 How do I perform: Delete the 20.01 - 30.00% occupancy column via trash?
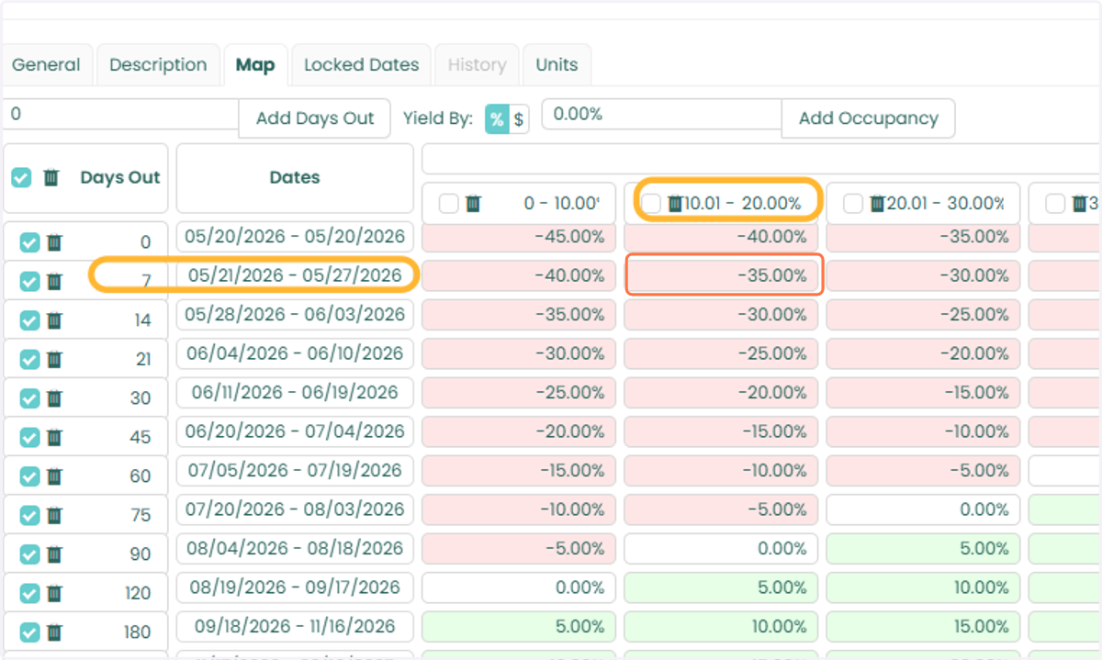[877, 204]
